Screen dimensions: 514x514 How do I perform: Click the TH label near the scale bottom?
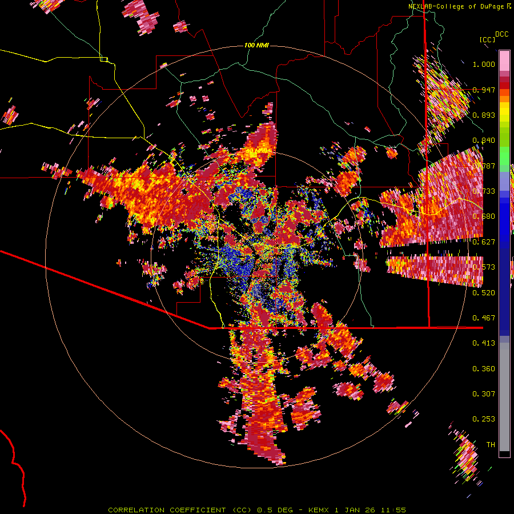coord(491,445)
